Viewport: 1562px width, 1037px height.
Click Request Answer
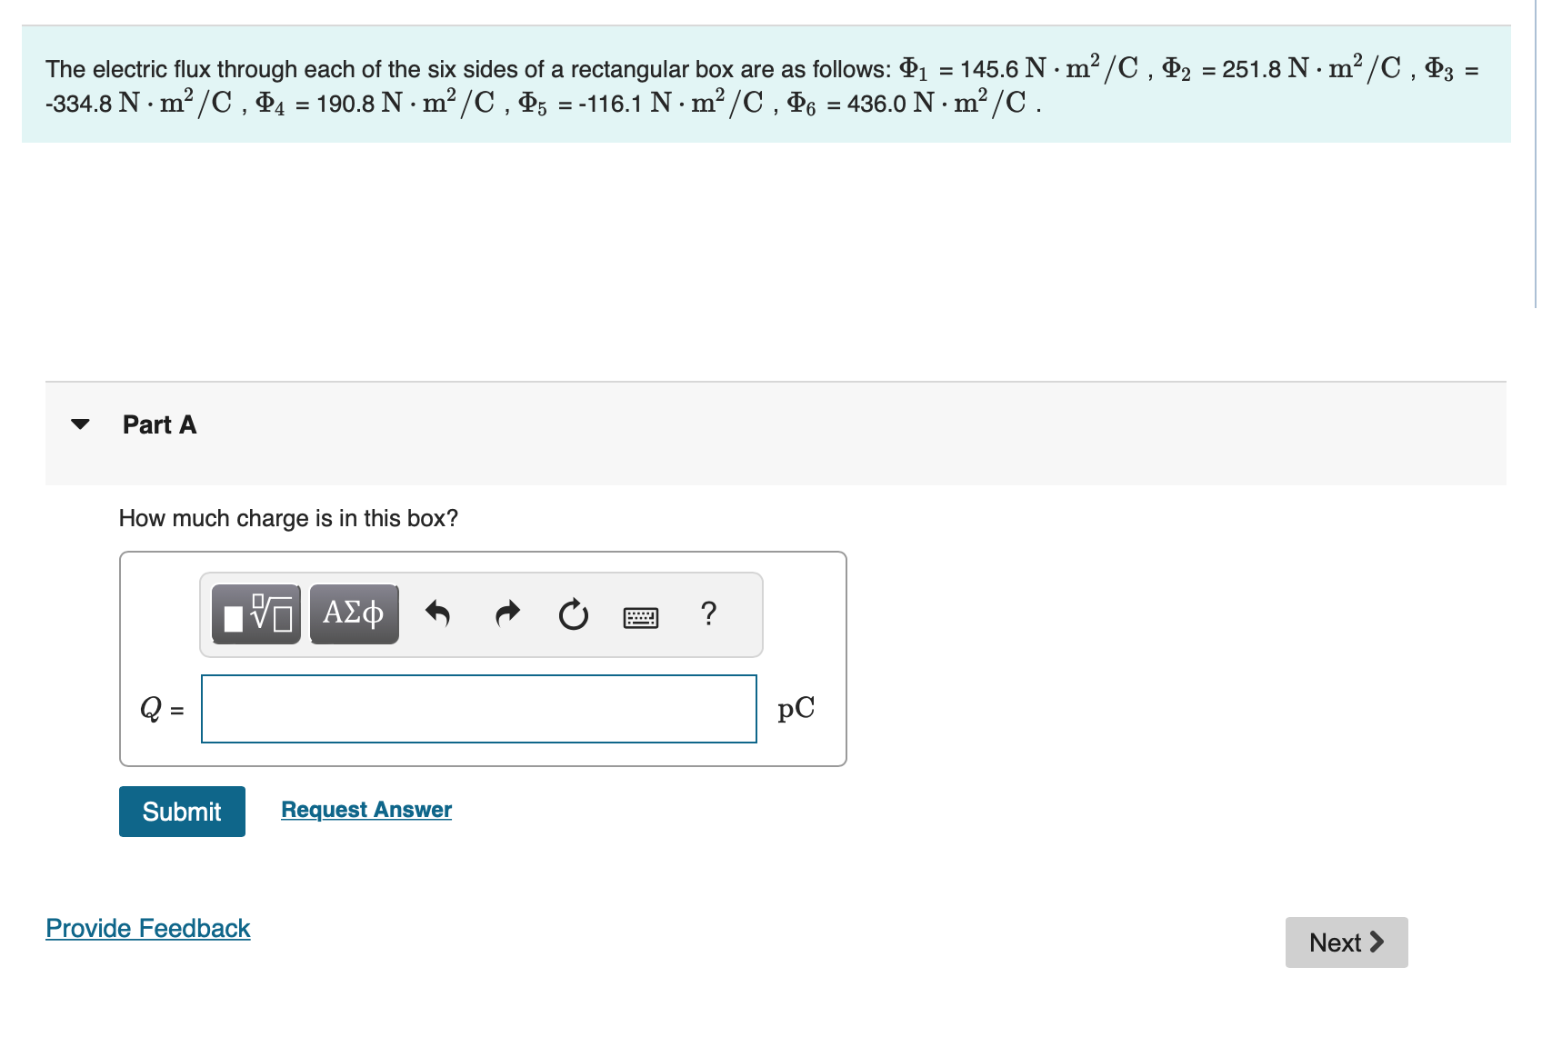tap(365, 809)
